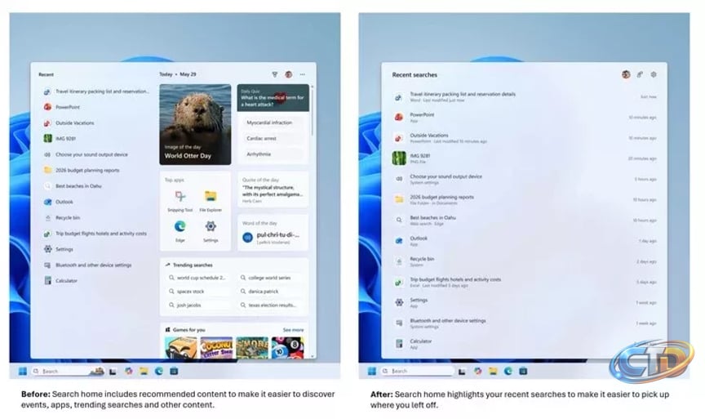Open Outlook App row in Recent searches

click(x=524, y=241)
